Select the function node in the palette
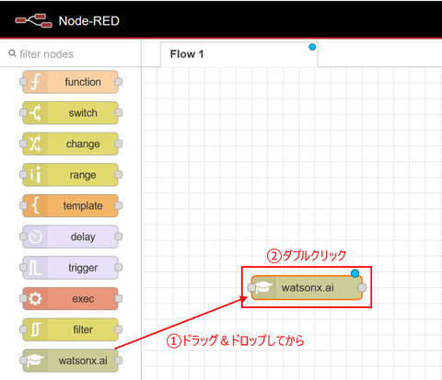The image size is (442, 380). [x=70, y=82]
